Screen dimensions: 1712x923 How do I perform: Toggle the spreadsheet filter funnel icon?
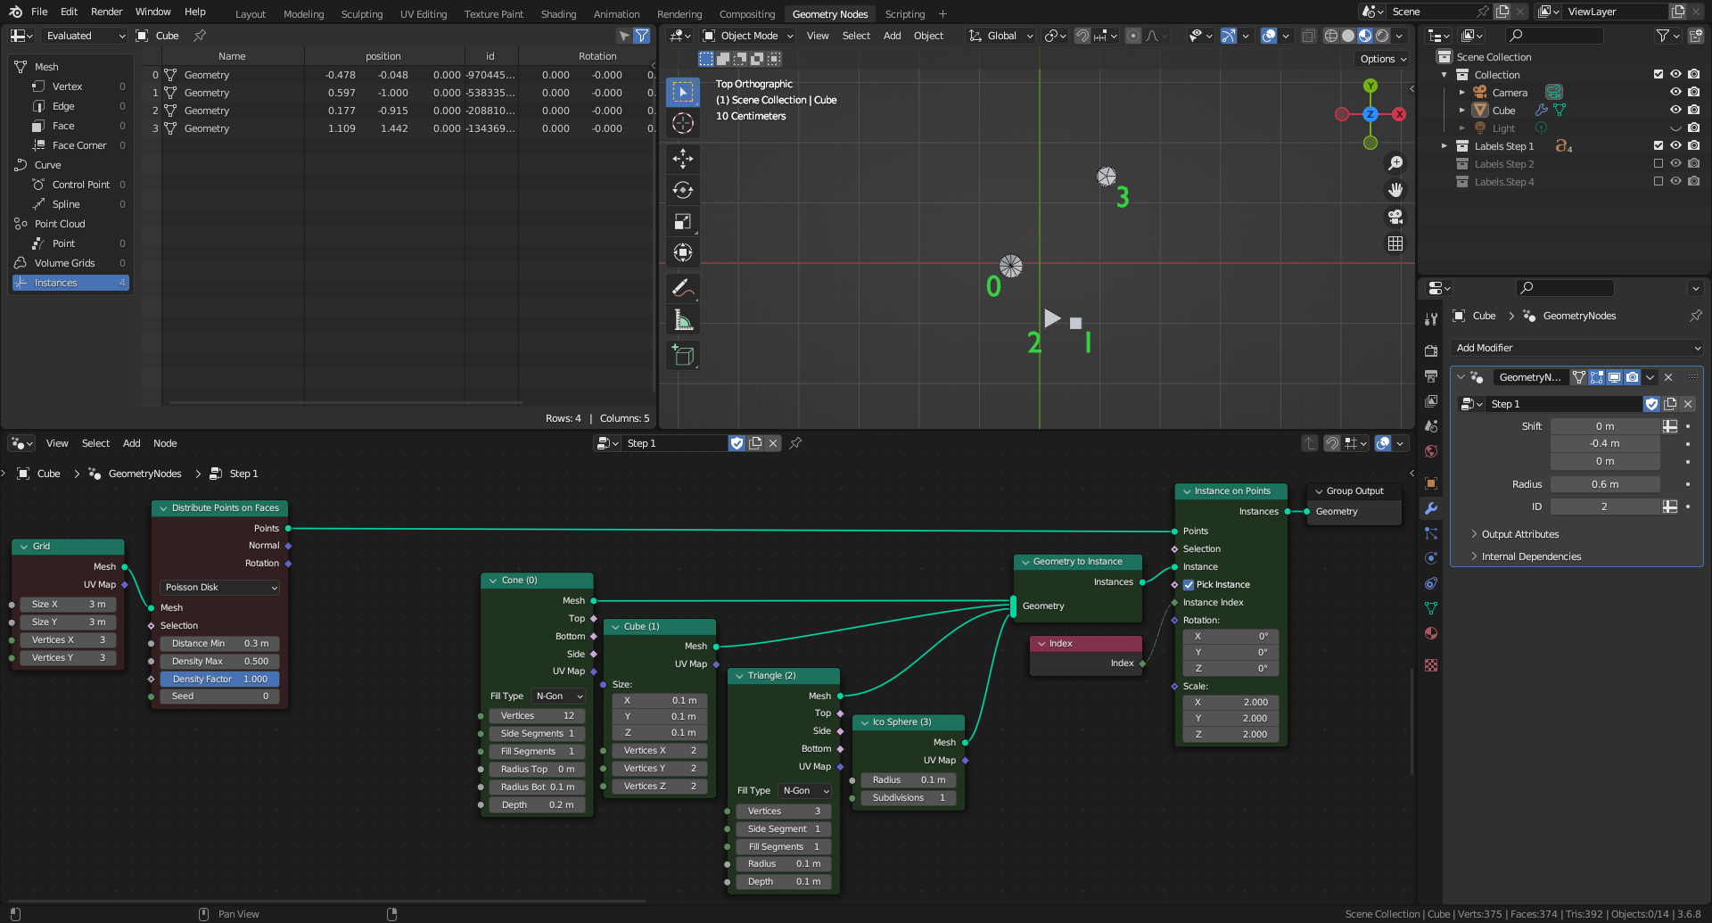641,36
